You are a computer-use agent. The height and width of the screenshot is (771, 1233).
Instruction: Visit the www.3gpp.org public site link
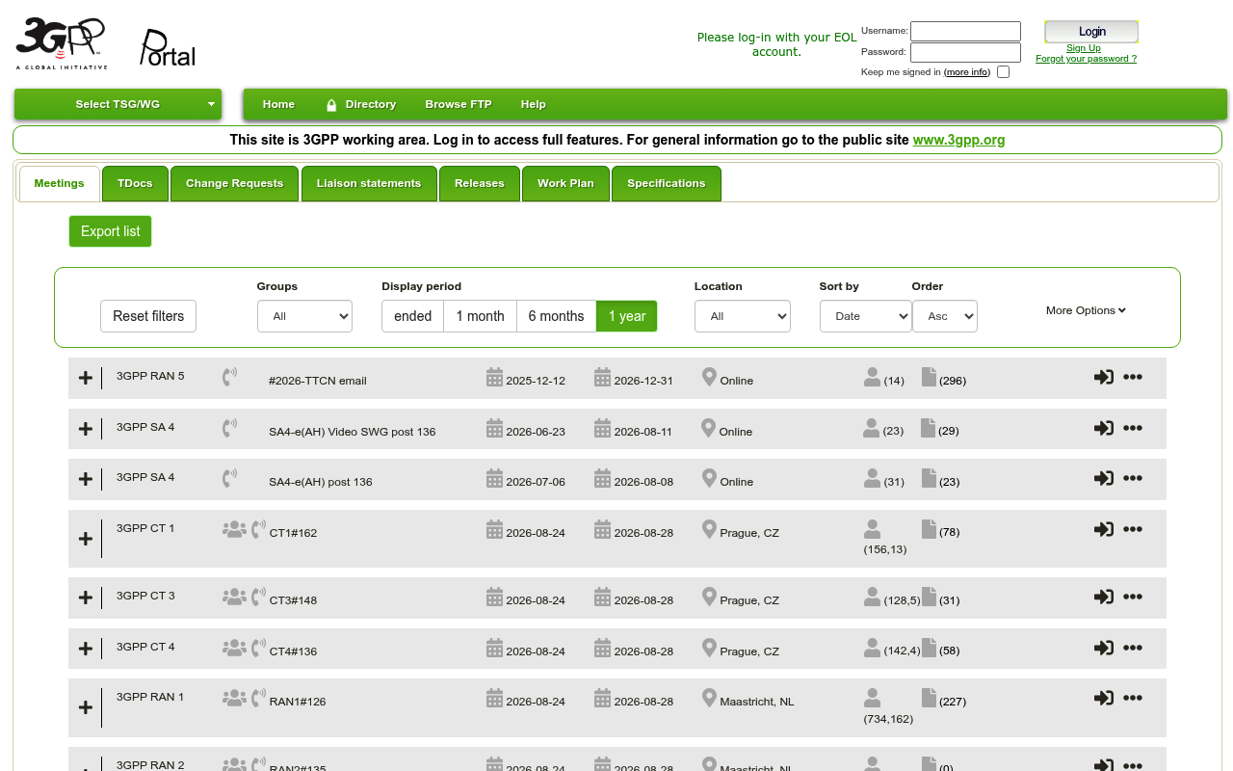tap(958, 140)
